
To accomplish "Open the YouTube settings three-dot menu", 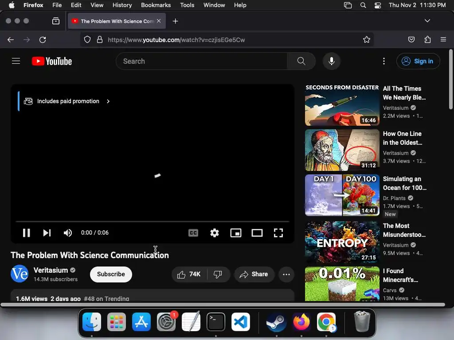I will point(384,61).
